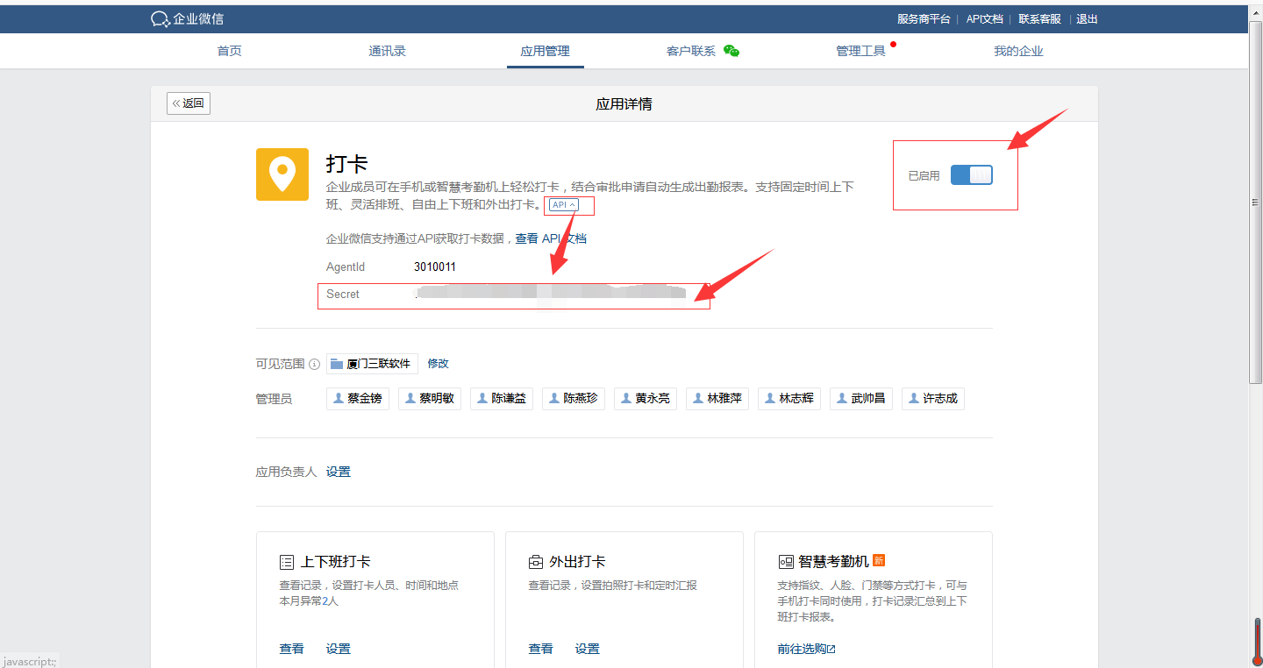Image resolution: width=1263 pixels, height=668 pixels.
Task: Click the info icon next to 可见范围
Action: [x=314, y=364]
